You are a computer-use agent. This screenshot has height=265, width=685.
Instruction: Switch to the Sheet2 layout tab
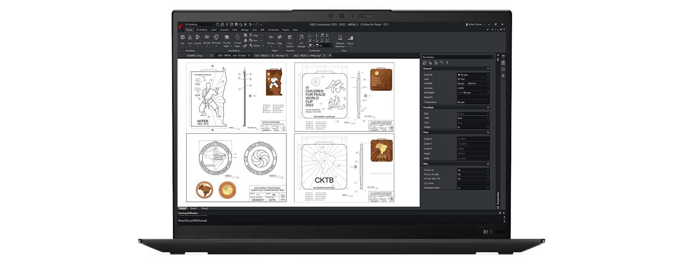coord(205,208)
